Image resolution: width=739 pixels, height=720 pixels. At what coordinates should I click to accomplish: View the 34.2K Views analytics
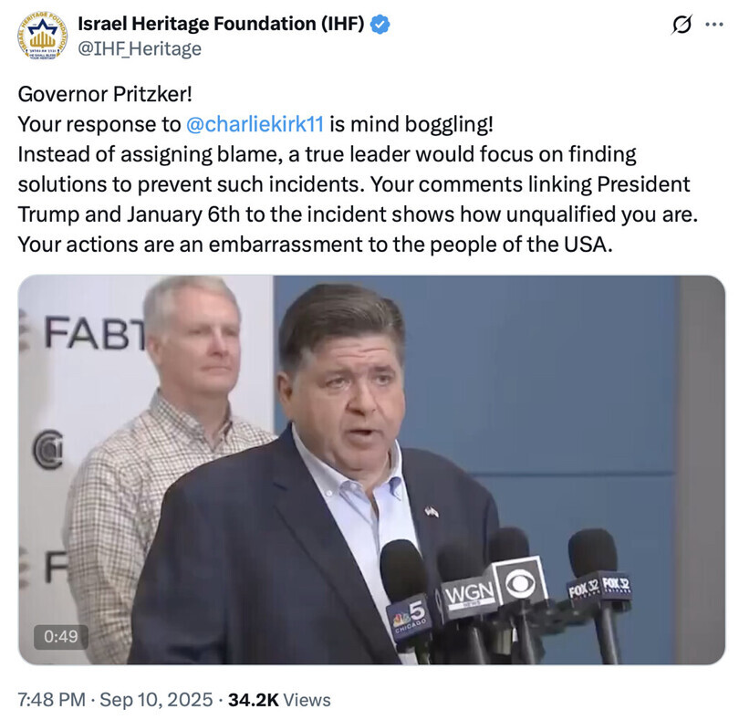tap(279, 700)
